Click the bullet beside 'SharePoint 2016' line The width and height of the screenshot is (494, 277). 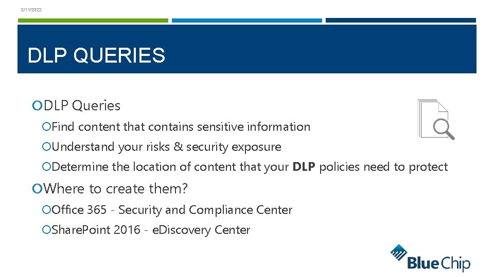(47, 230)
